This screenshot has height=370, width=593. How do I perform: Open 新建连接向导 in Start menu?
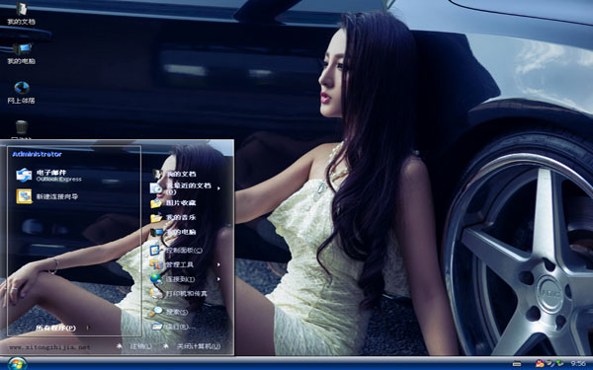point(47,196)
